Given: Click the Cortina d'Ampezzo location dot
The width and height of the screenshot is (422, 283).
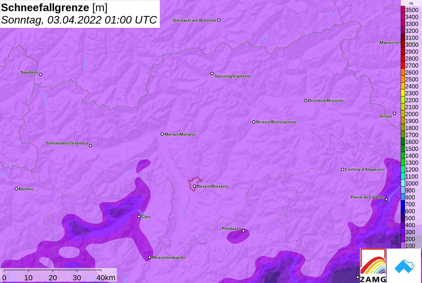Looking at the screenshot, I should [342, 169].
